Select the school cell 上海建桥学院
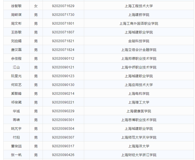The height and width of the screenshot is (160, 195). click(139, 15)
